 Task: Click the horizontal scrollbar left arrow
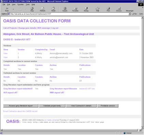point(2,130)
